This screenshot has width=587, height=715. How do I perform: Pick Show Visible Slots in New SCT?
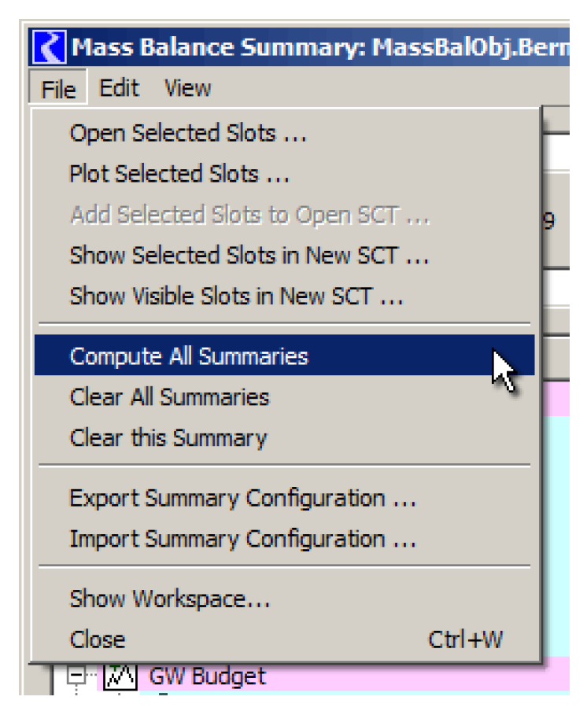pos(236,297)
